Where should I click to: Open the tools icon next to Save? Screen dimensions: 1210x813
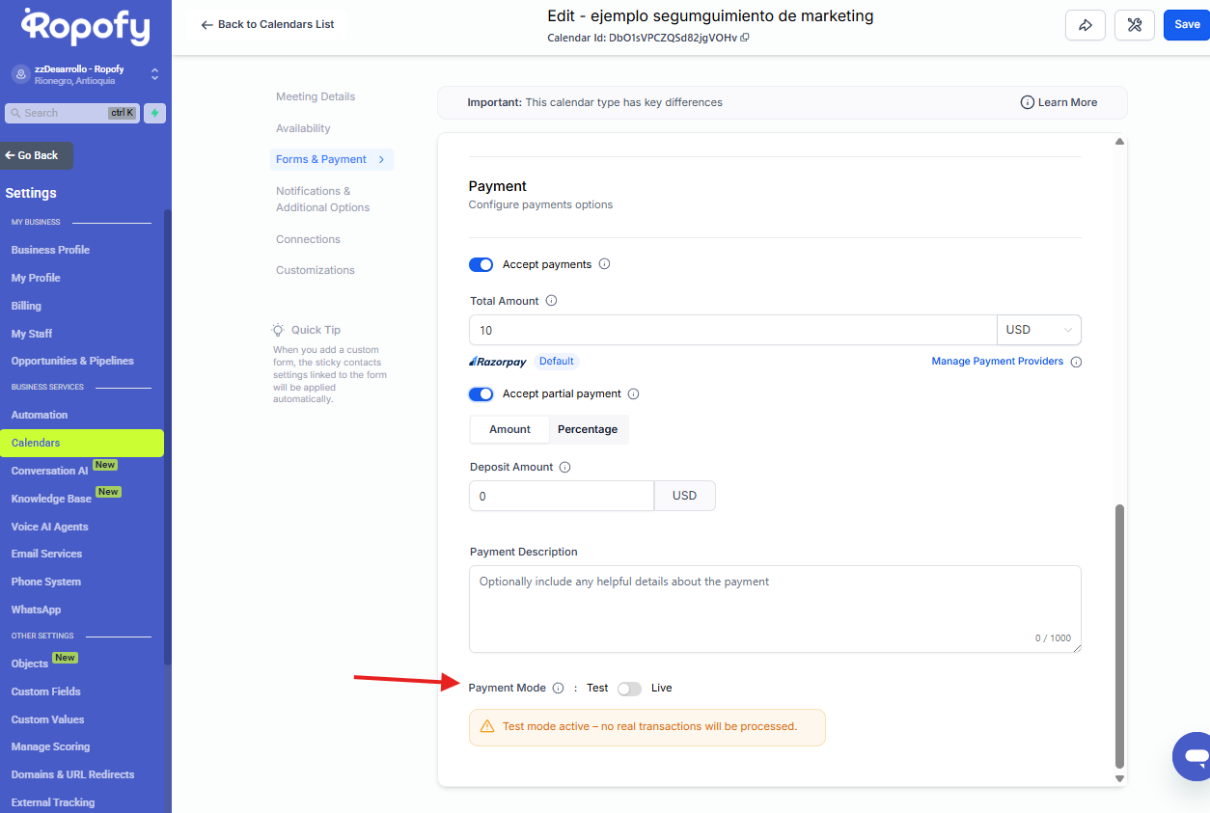point(1135,25)
